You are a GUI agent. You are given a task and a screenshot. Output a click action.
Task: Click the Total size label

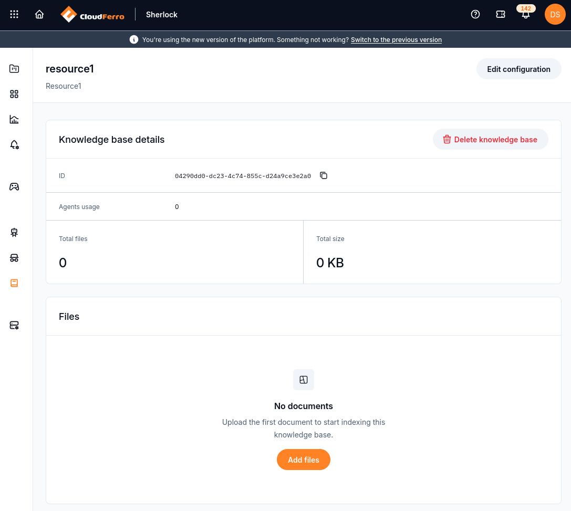pyautogui.click(x=330, y=239)
